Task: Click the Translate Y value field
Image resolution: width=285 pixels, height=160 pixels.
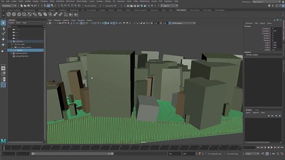Action: tap(277, 31)
